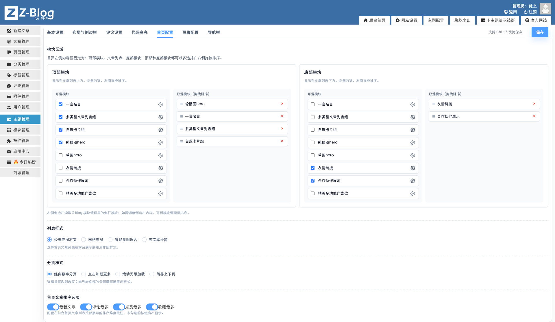
Task: Remove 自选卡片组 from selected top modules
Action: 282,141
